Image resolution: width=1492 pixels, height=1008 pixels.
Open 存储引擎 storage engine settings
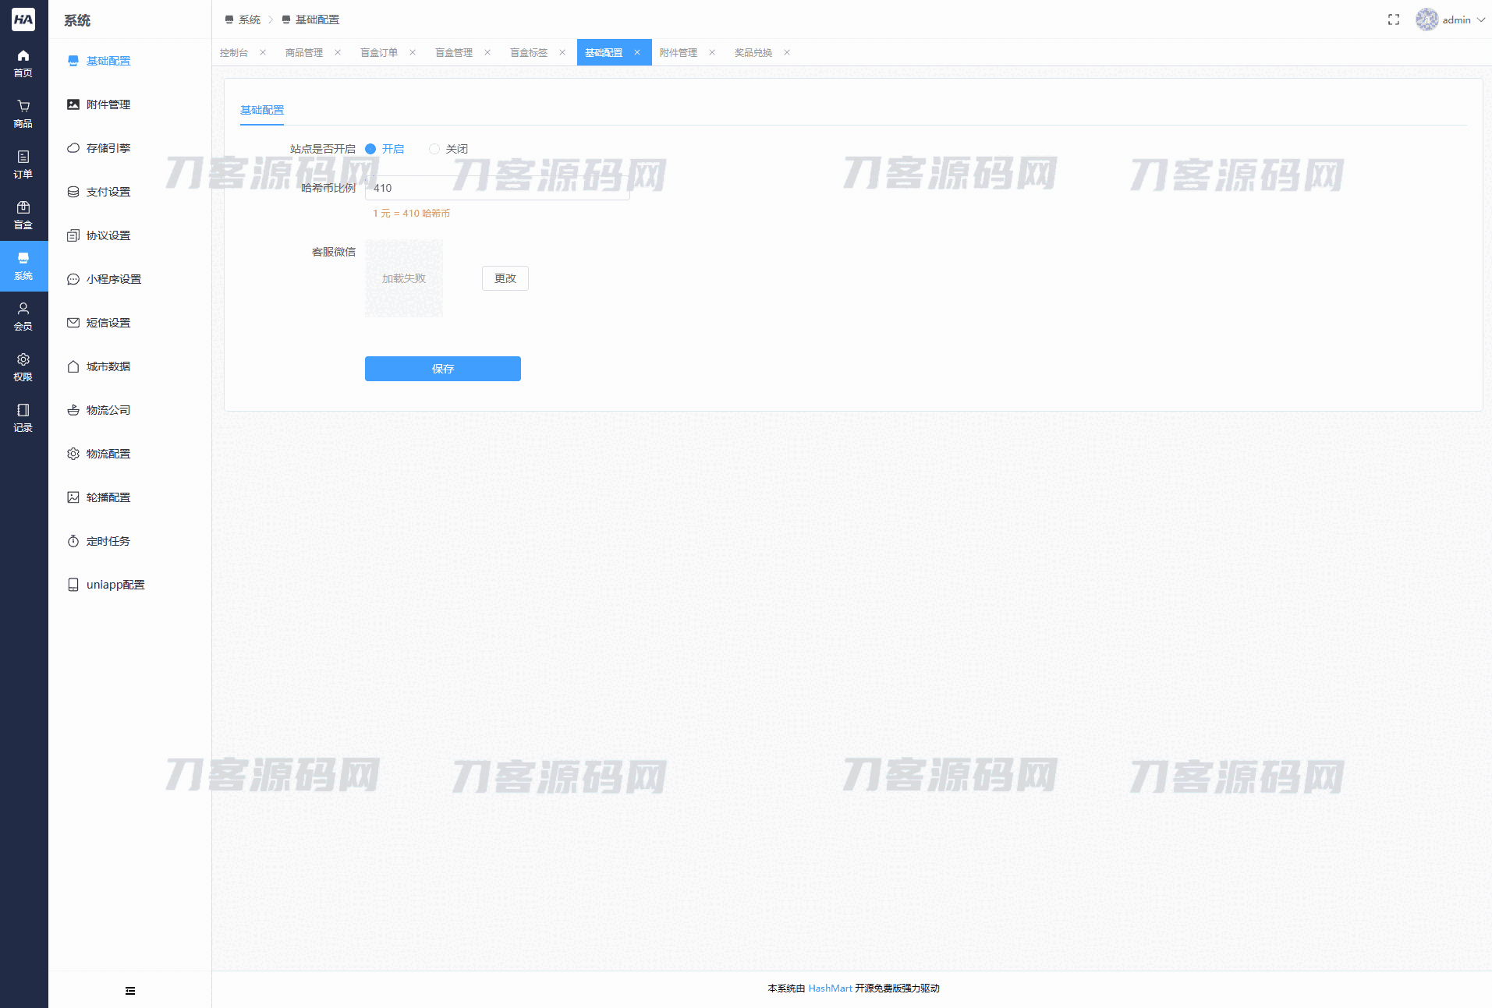[129, 148]
